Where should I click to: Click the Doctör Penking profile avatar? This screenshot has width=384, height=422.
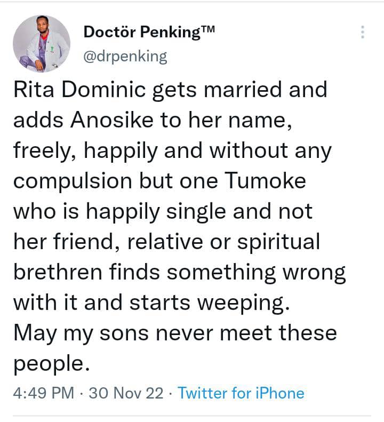point(41,43)
